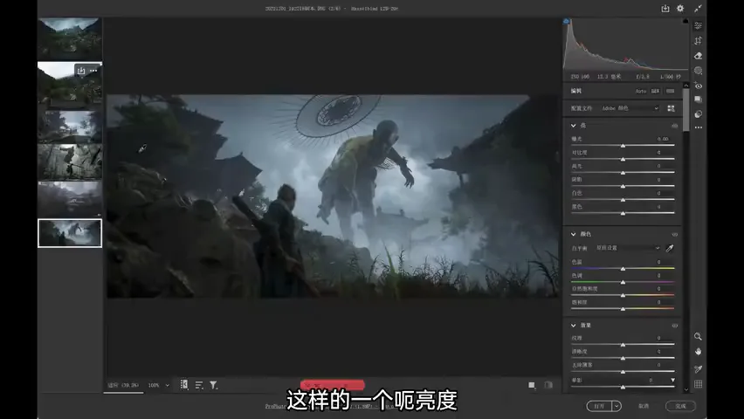
Task: Click the Exposure value field 0.00
Action: point(663,139)
